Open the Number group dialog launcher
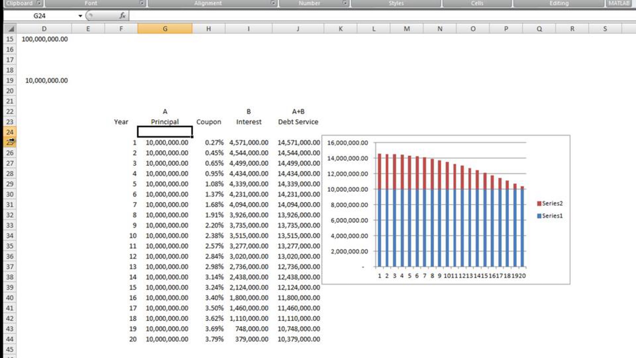Image resolution: width=636 pixels, height=358 pixels. [345, 3]
